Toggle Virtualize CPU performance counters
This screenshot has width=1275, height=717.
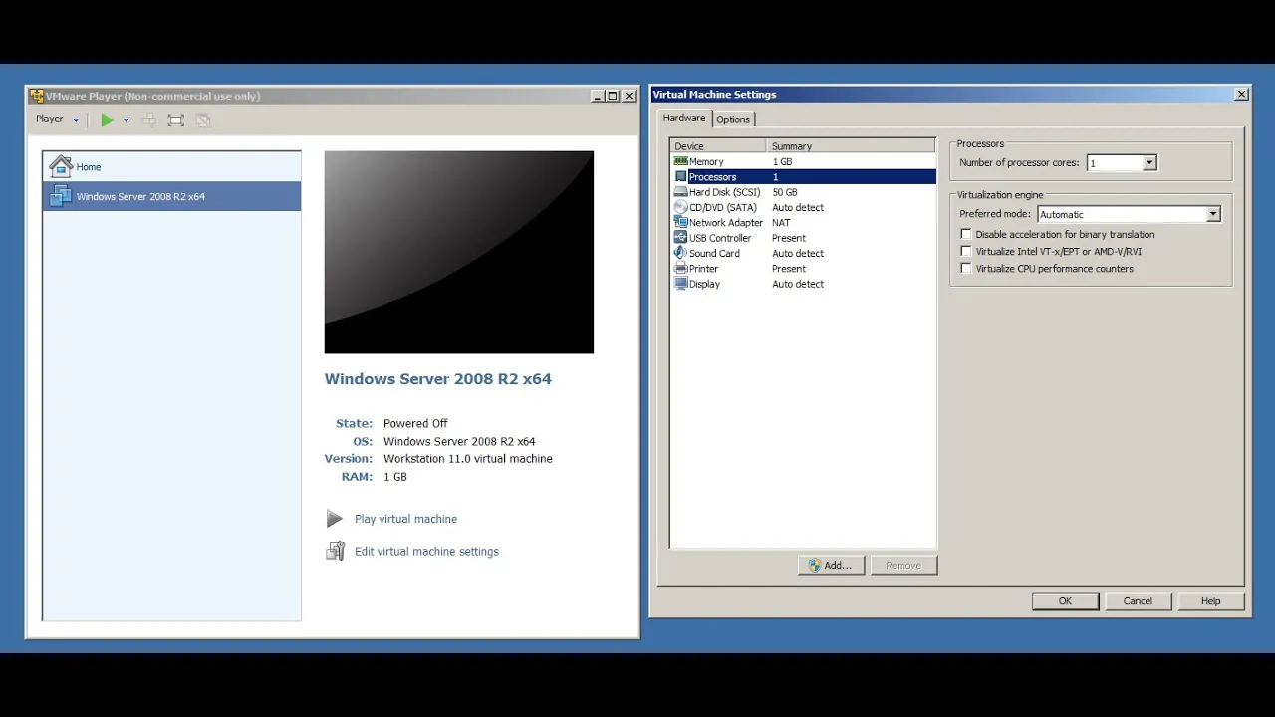[965, 268]
